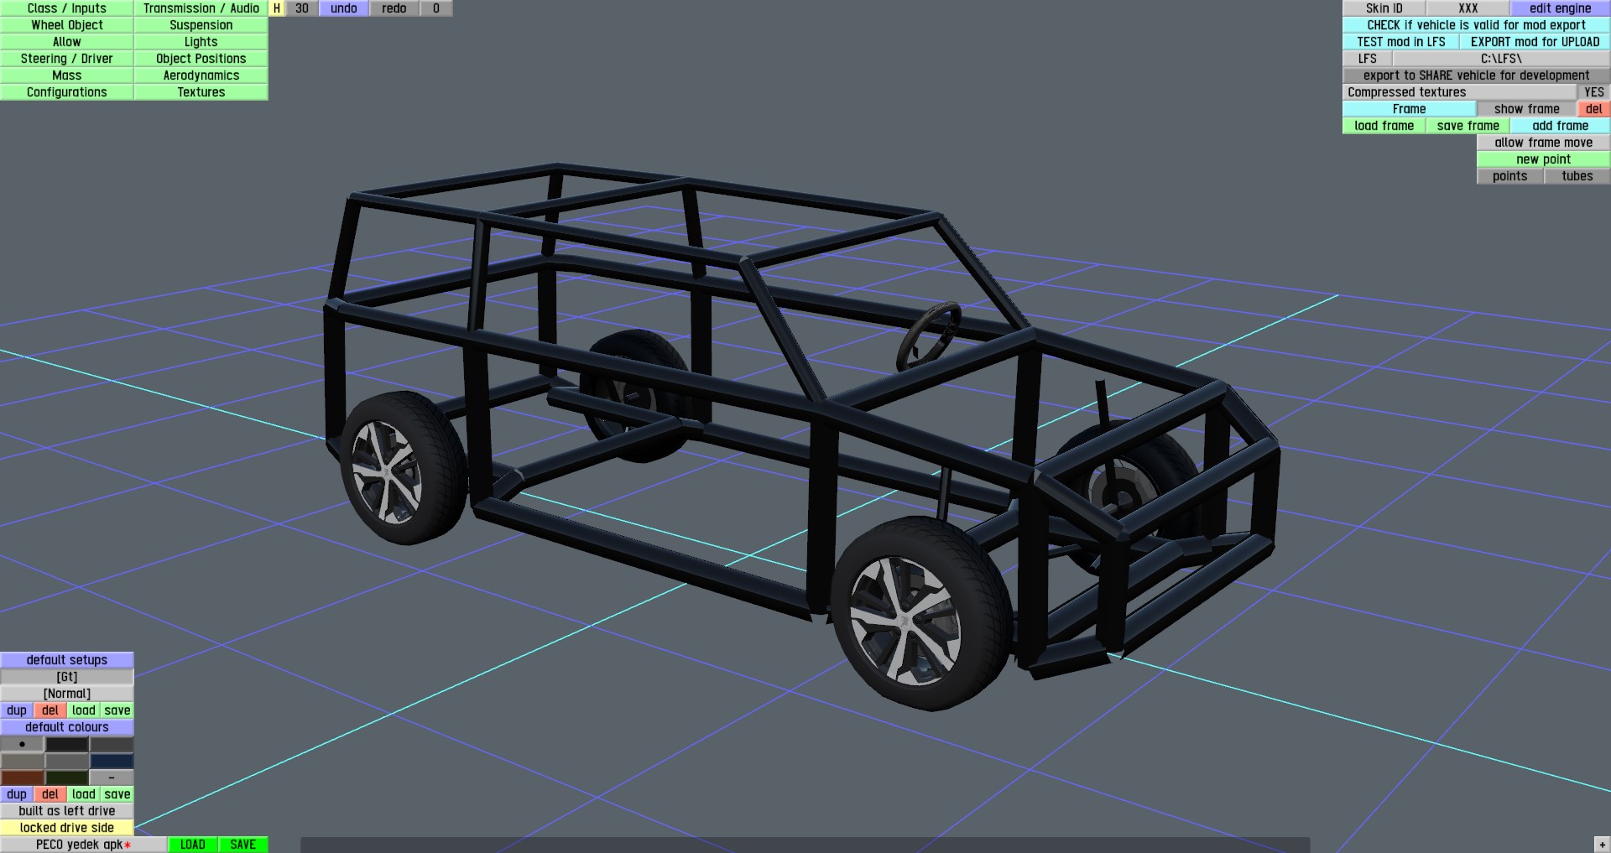The image size is (1611, 853).
Task: Open the Lights section
Action: [x=201, y=42]
